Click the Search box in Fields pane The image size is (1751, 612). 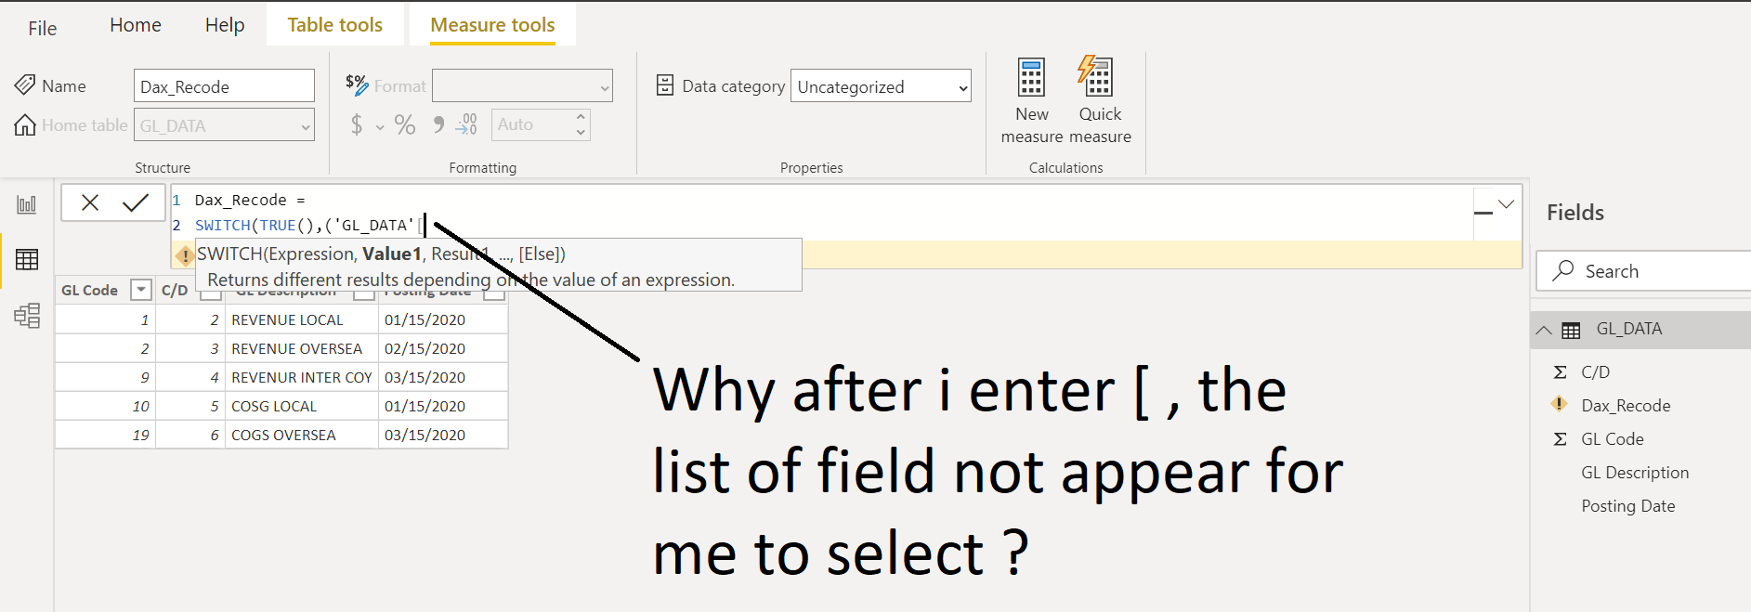point(1643,270)
